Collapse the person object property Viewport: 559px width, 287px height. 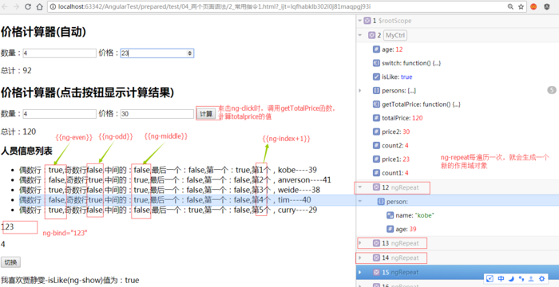point(360,202)
